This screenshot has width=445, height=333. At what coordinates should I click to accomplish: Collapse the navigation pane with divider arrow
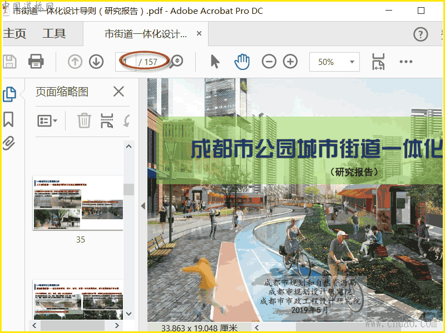[143, 206]
